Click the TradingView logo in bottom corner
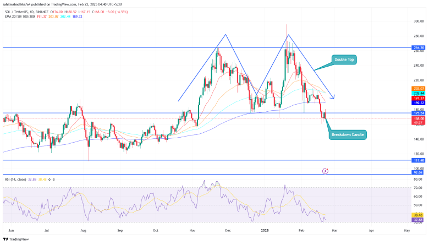429x244 pixels. tap(14, 239)
